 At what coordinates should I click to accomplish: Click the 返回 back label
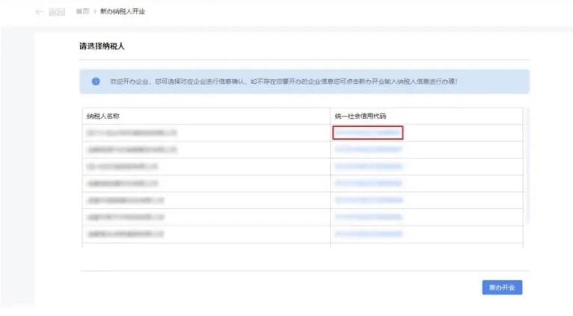tap(57, 13)
